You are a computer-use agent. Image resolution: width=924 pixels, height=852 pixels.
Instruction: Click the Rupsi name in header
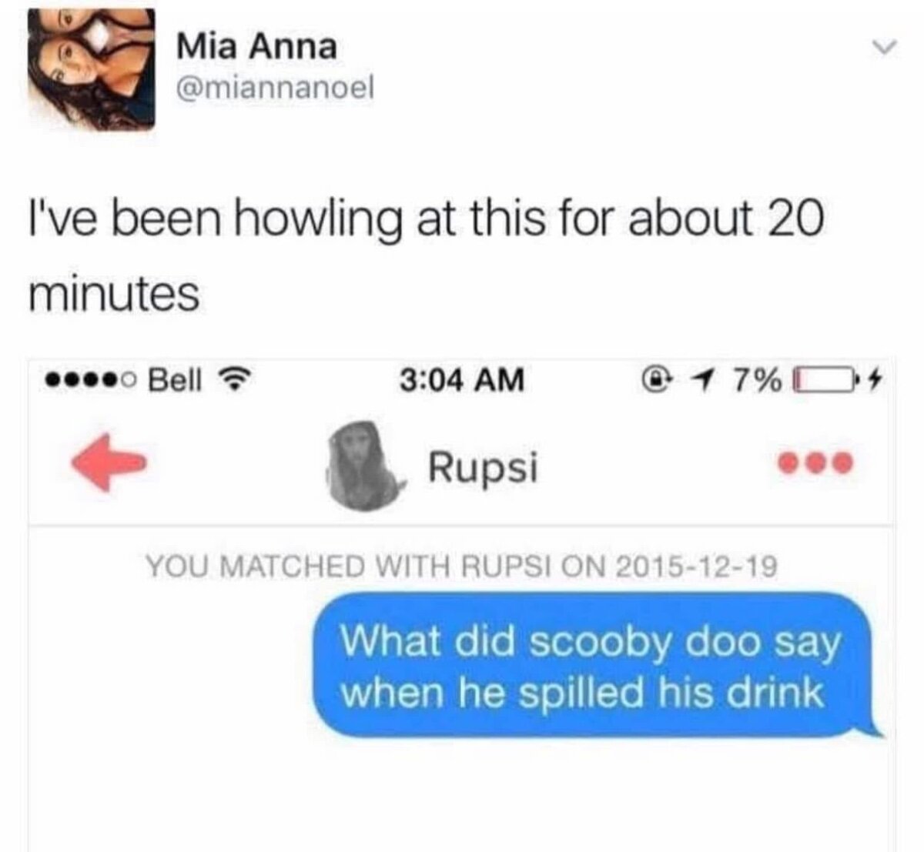[x=483, y=466]
